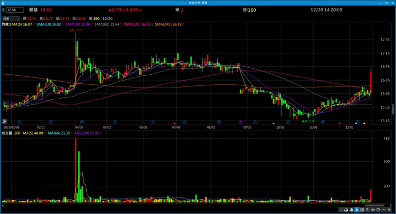Image resolution: width=396 pixels, height=214 pixels.
Task: Click the tallest red volume bar at 04/06
Action: tap(75, 170)
